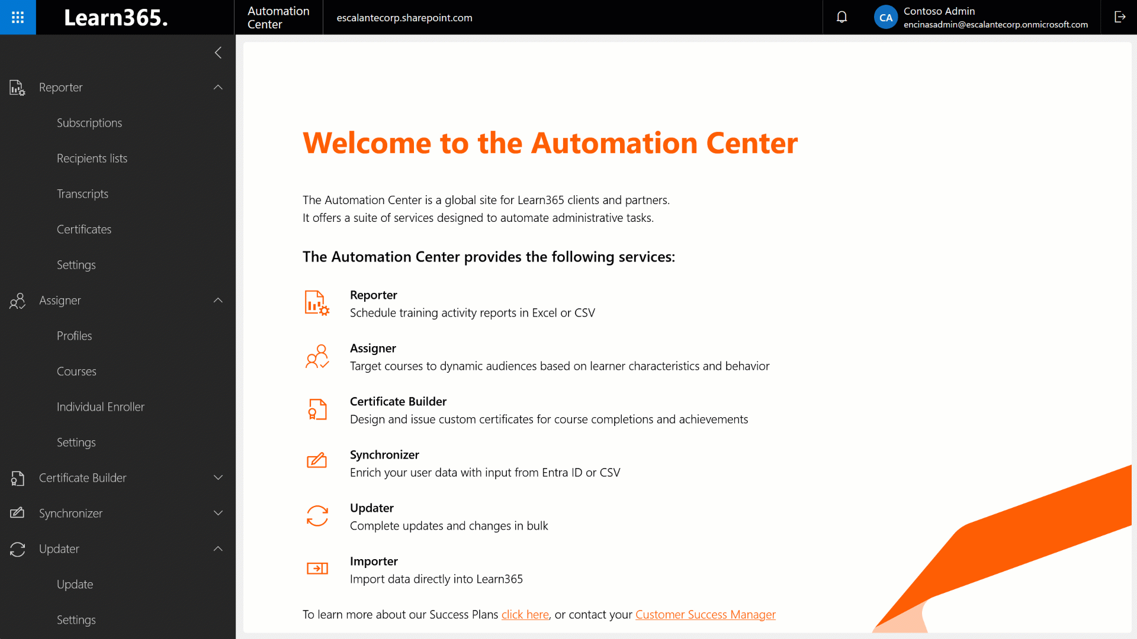Screen dimensions: 1137x639
Task: Open Subscriptions under Reporter
Action: pos(89,123)
